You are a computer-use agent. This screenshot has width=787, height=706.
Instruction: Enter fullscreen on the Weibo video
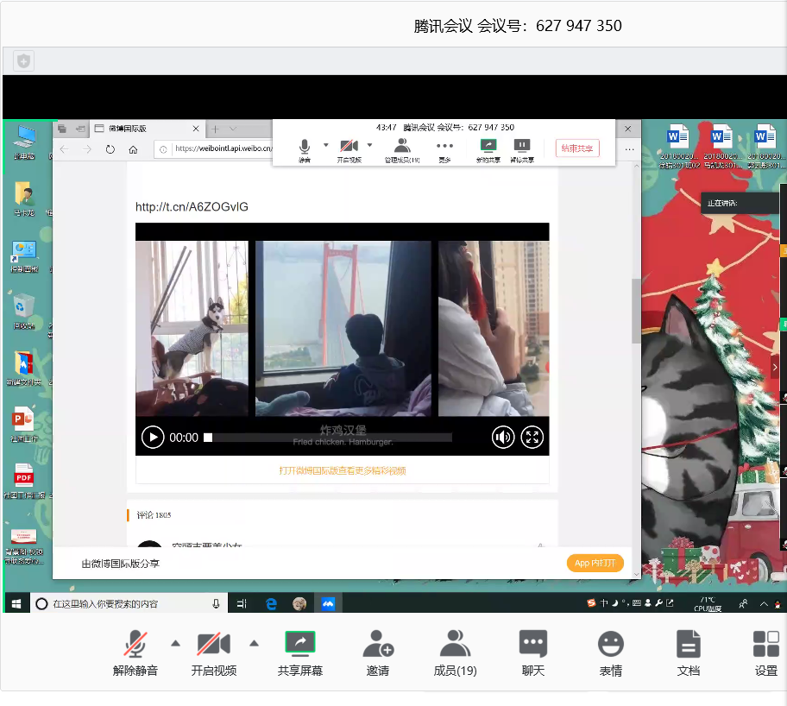(x=532, y=438)
